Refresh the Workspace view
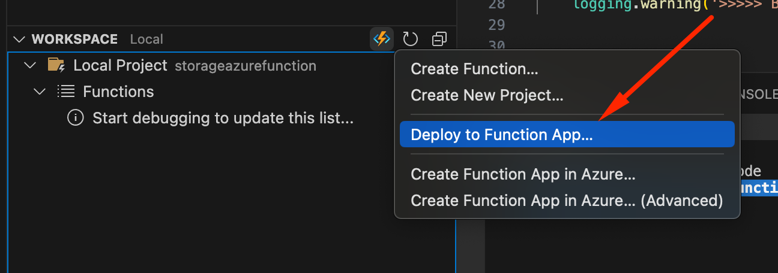Screen dimensions: 778x273 click(410, 40)
